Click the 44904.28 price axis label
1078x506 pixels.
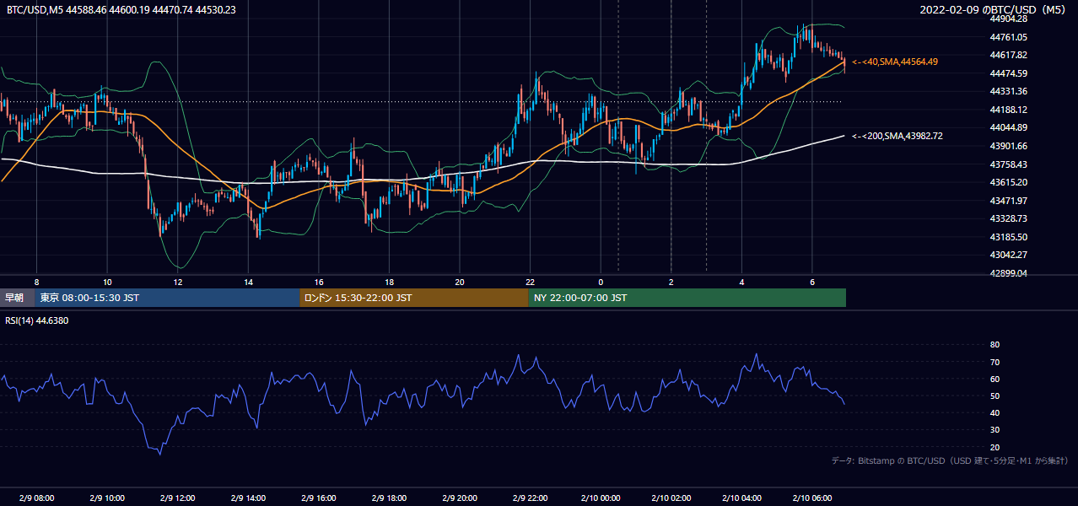click(x=1008, y=19)
